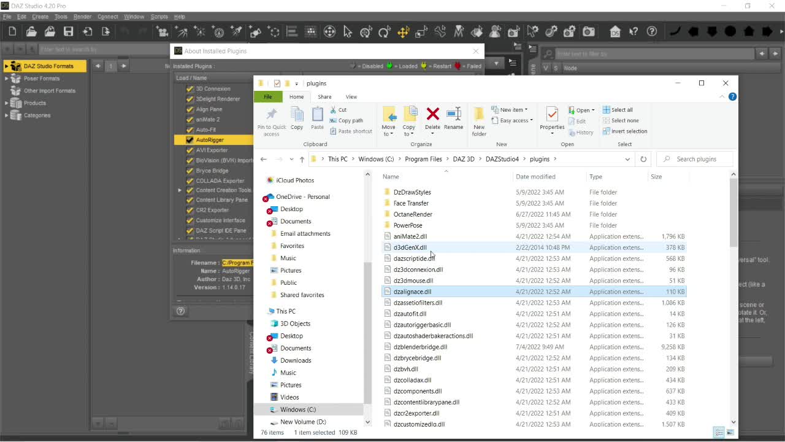Screen dimensions: 785x442
Task: Click the Explorer blue help question icon
Action: click(x=732, y=96)
